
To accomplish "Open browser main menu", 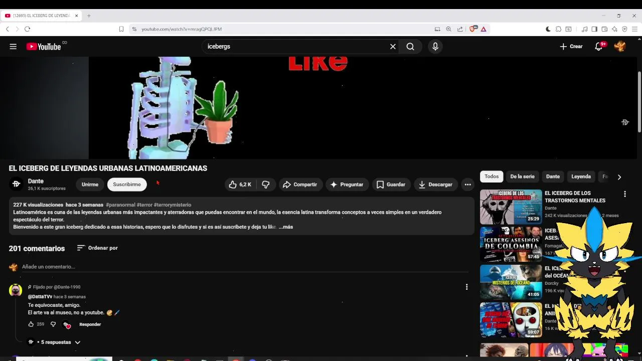I will click(x=634, y=29).
